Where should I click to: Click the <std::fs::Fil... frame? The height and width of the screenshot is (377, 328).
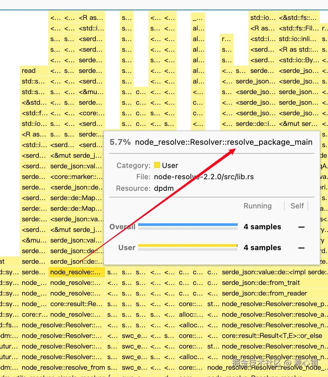[x=298, y=28]
